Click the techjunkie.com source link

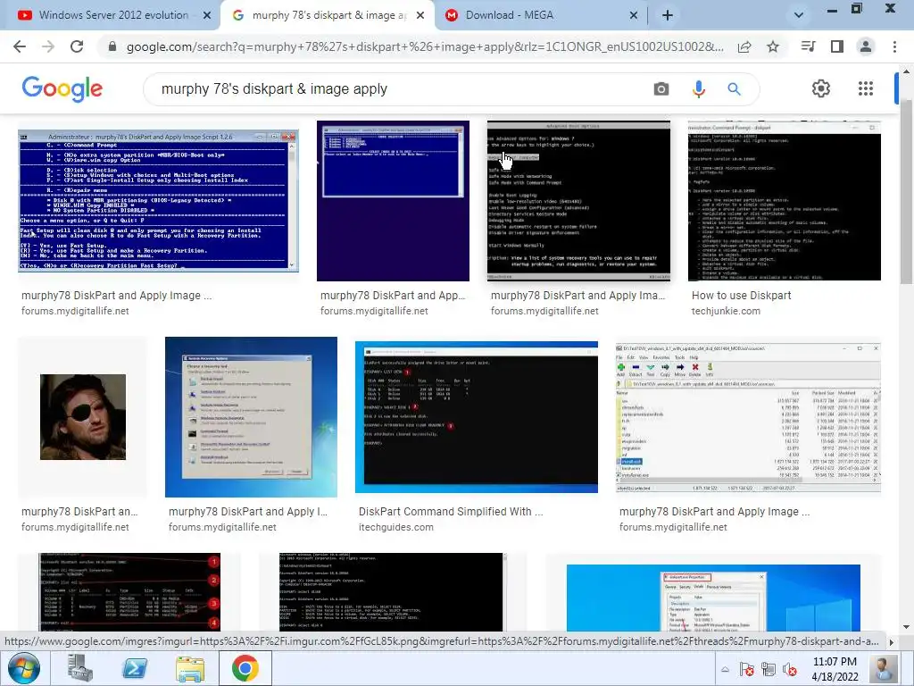pos(726,311)
